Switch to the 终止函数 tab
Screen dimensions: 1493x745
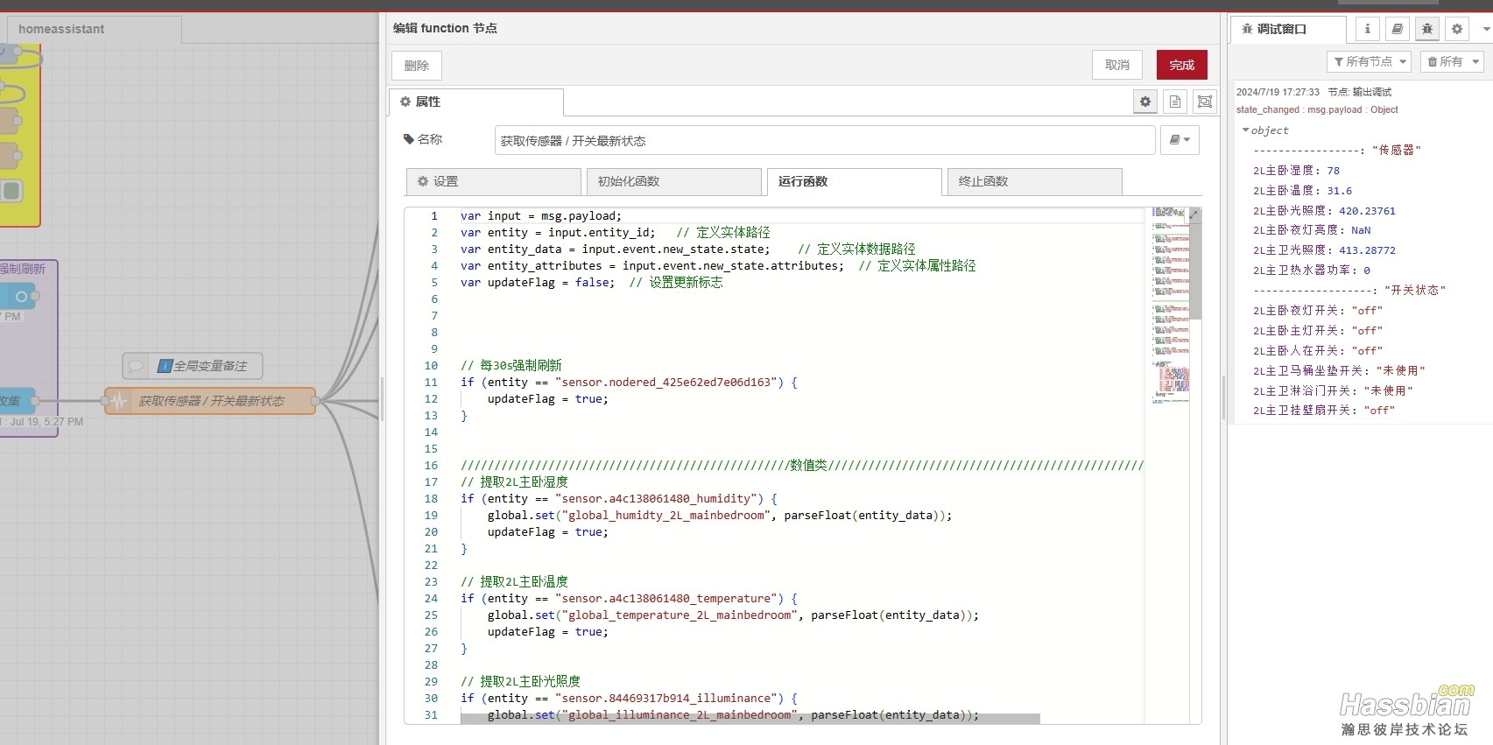1035,181
